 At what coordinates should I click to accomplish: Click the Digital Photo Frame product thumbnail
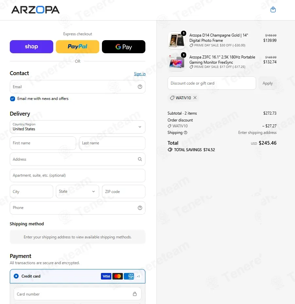[176, 40]
